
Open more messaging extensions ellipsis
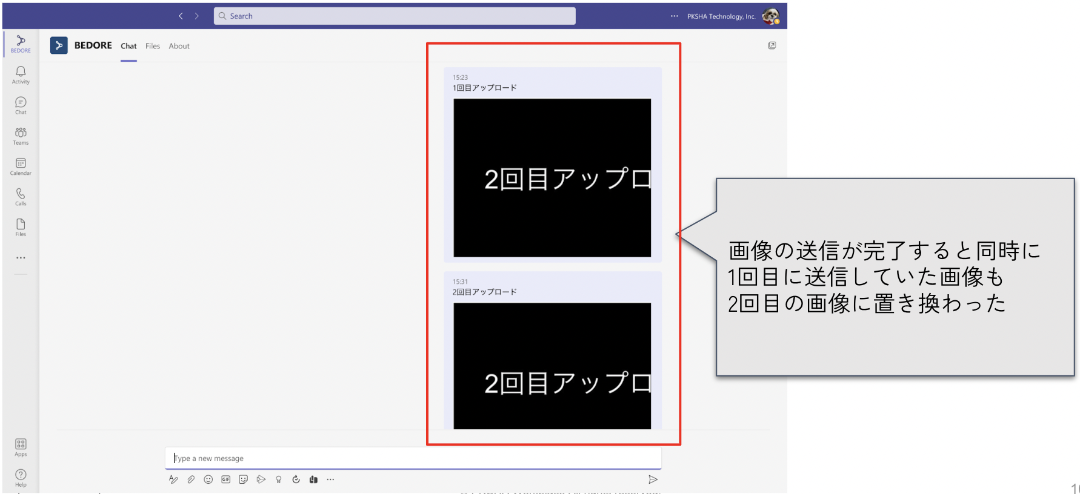point(330,479)
